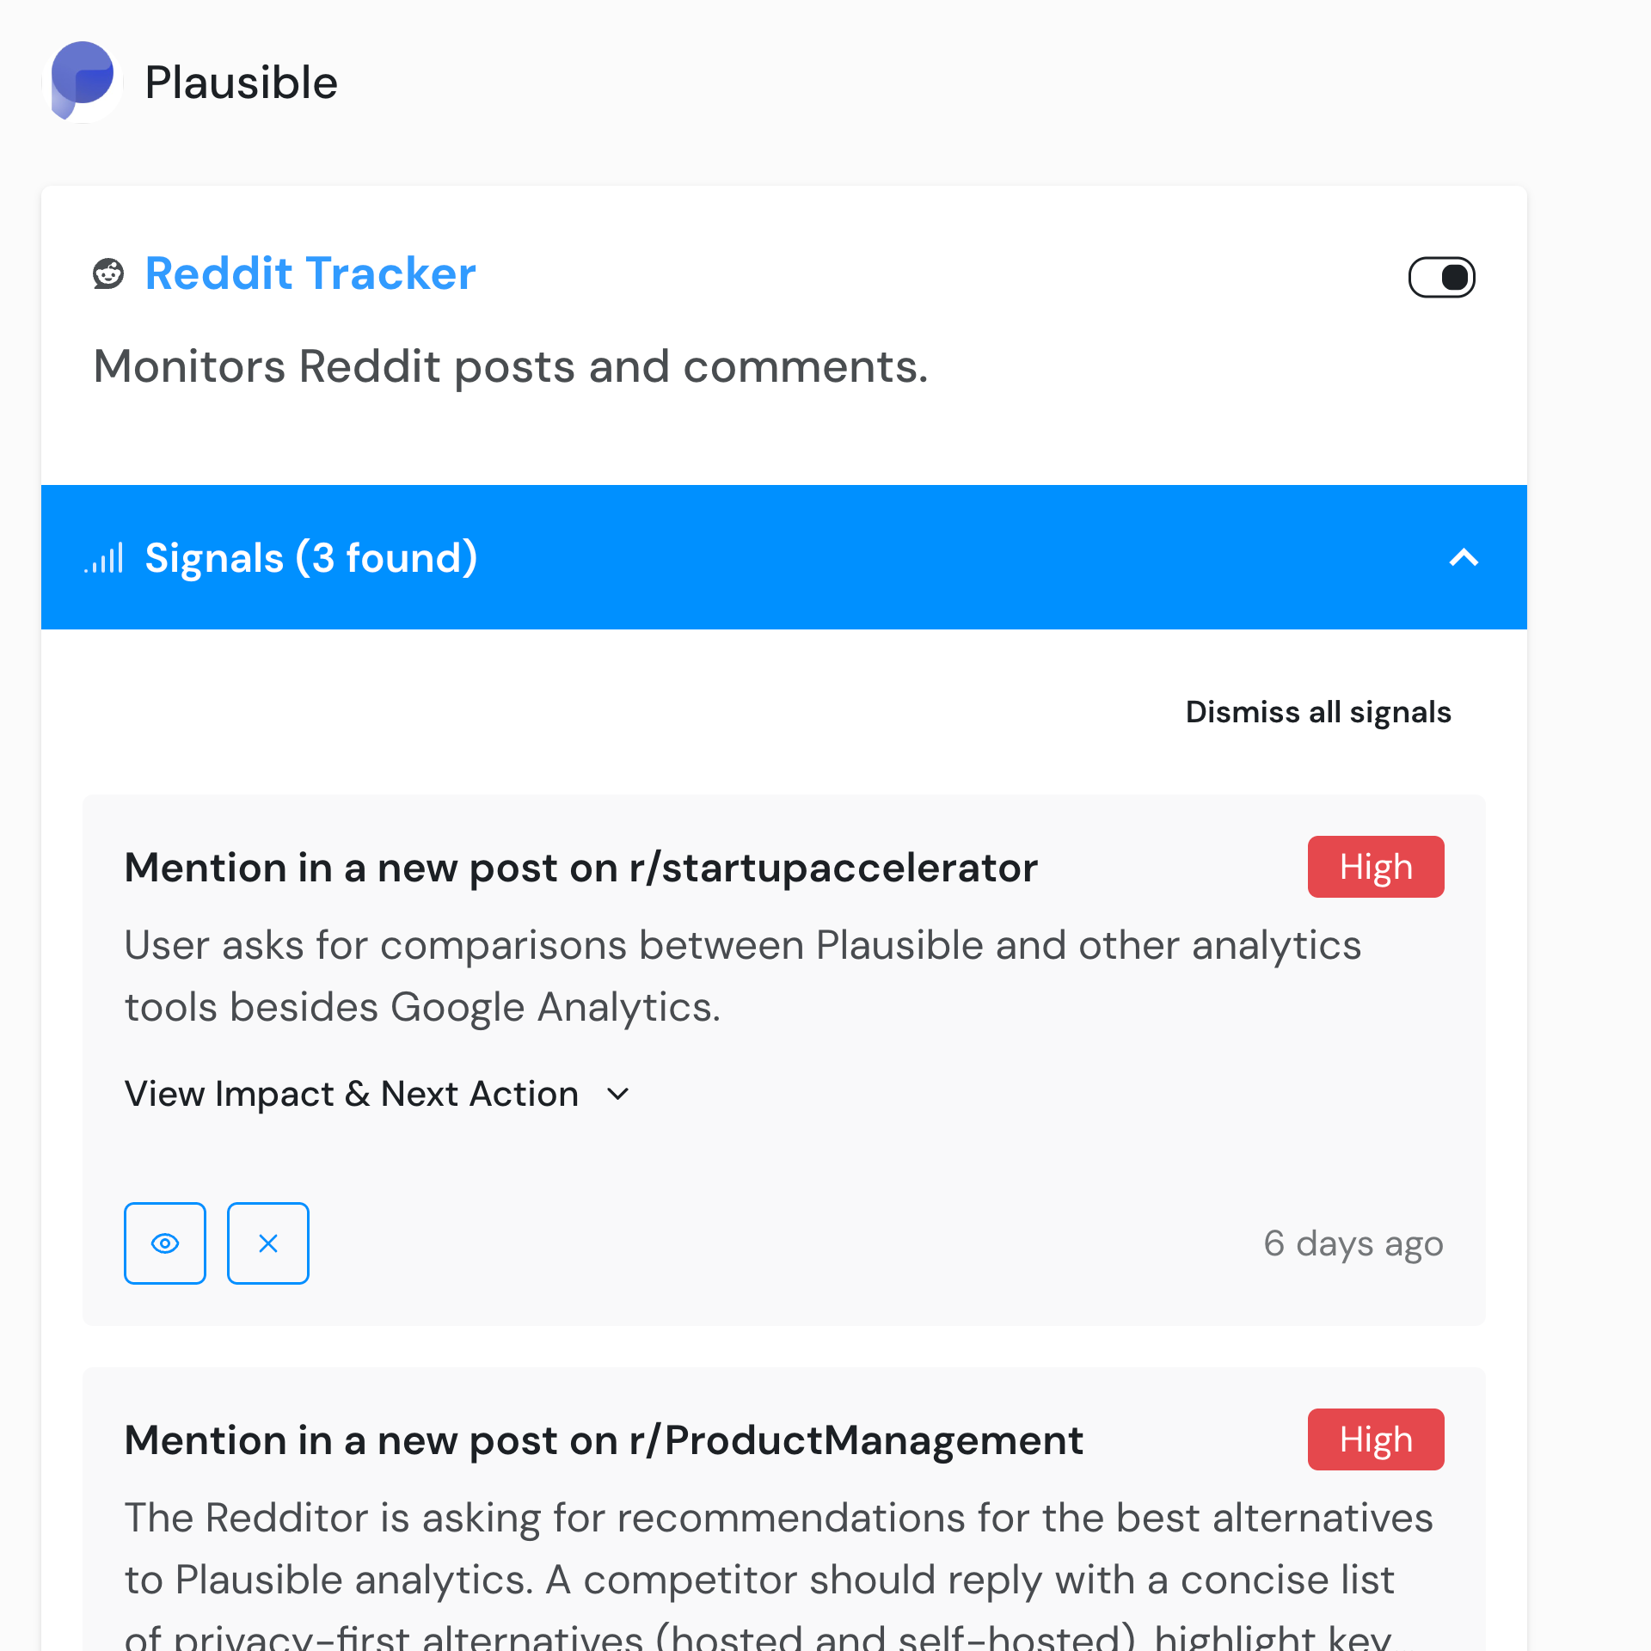Disable the Reddit Tracker toggle switch
The image size is (1651, 1651).
[1442, 276]
